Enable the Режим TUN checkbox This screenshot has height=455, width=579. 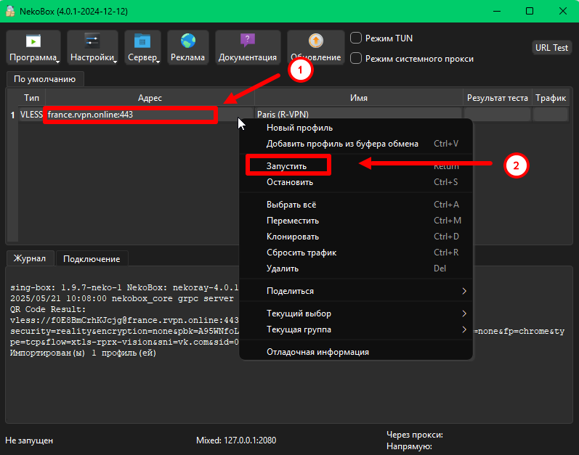pyautogui.click(x=357, y=38)
